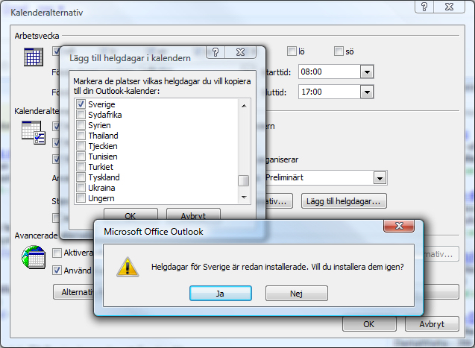Select the Ukraina checkbox
475x348 pixels.
point(81,188)
